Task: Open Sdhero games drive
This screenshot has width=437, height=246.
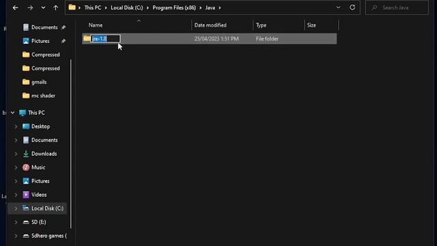Action: pos(48,236)
